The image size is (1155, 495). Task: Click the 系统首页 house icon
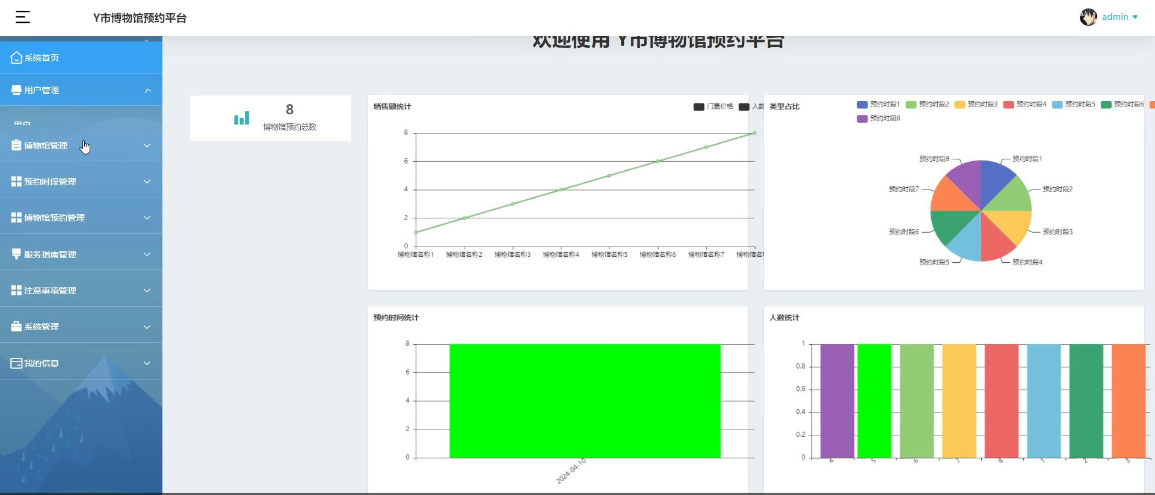16,58
